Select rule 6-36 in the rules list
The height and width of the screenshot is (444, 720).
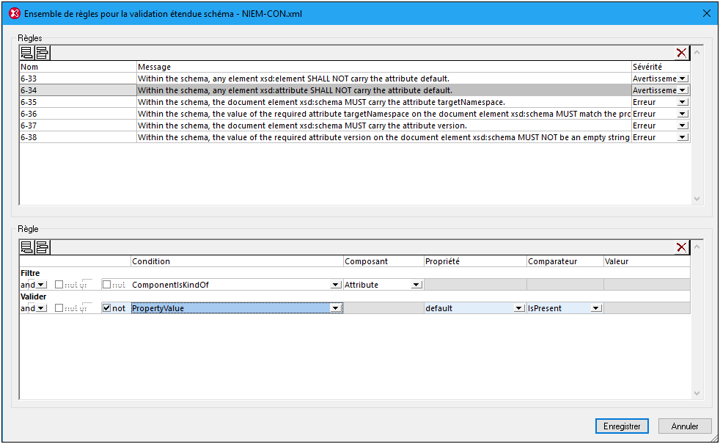[77, 114]
